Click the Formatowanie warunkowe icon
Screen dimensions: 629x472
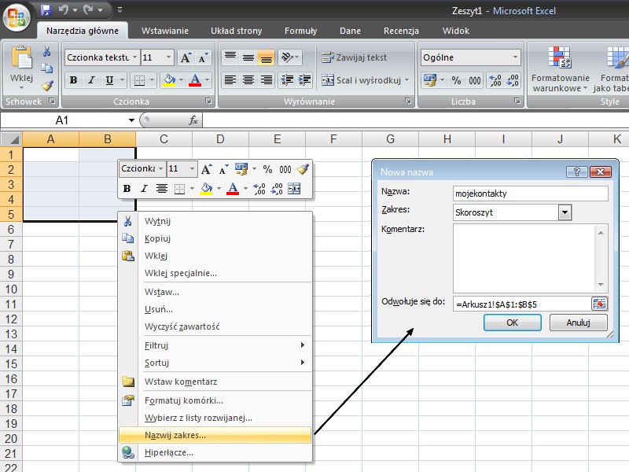(x=560, y=58)
